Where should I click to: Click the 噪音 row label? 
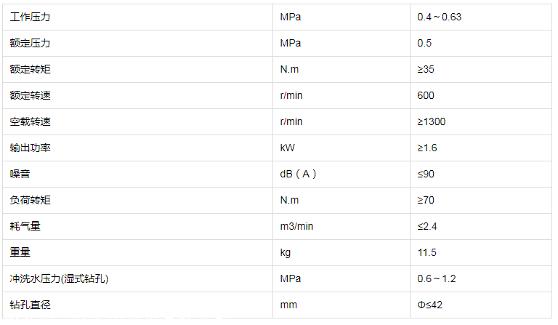[x=20, y=174]
